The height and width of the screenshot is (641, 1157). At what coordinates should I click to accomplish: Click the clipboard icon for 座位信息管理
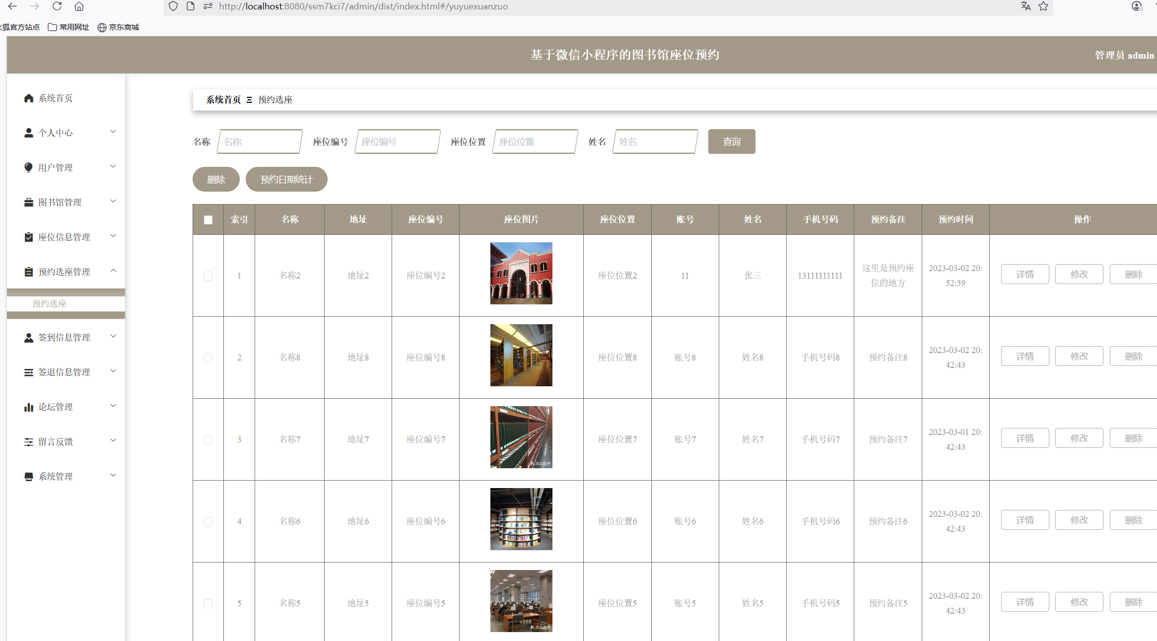point(29,237)
